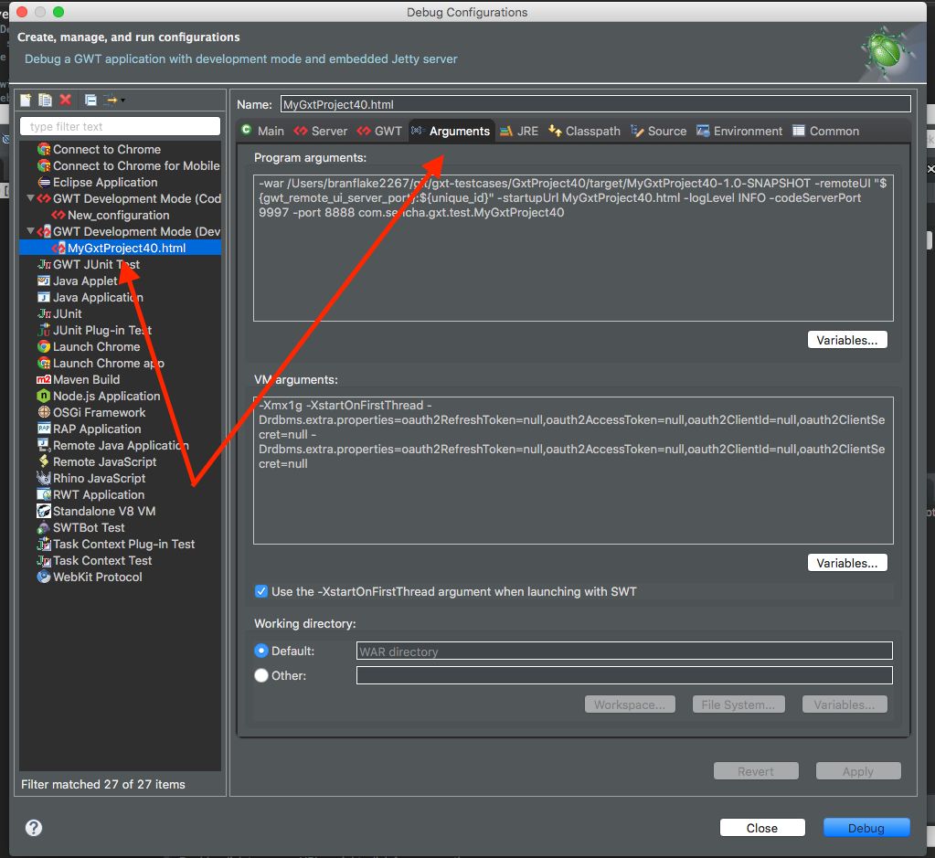Click the Duplicate launch configuration icon
935x858 pixels.
pos(46,101)
